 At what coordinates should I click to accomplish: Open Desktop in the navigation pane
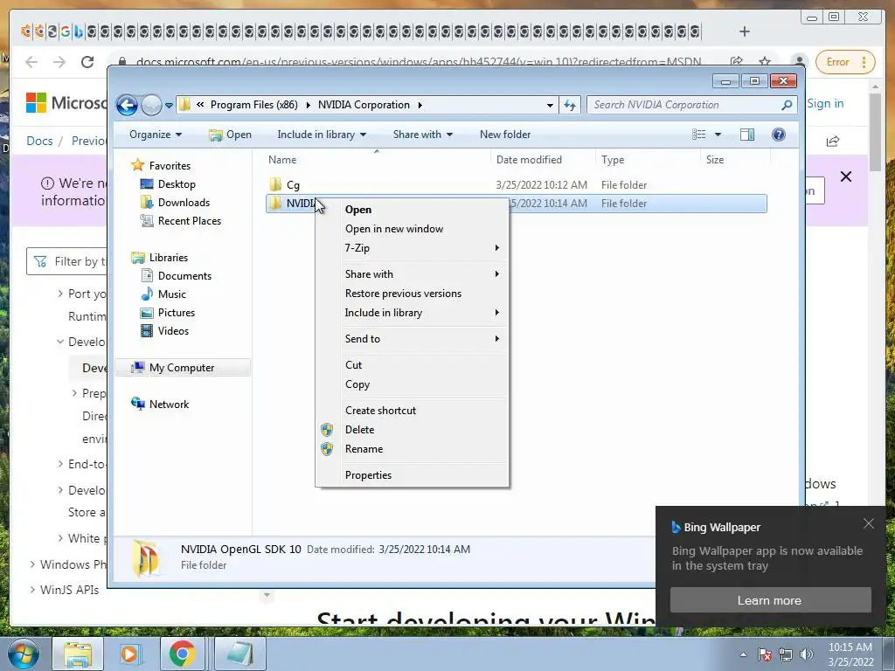tap(177, 184)
